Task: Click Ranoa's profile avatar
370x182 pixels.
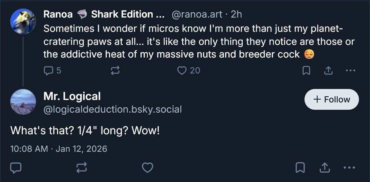Action: 23,20
